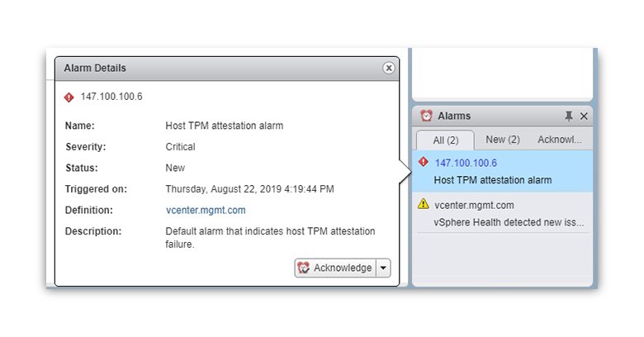
Task: Close the Alarm Details popup
Action: point(388,69)
